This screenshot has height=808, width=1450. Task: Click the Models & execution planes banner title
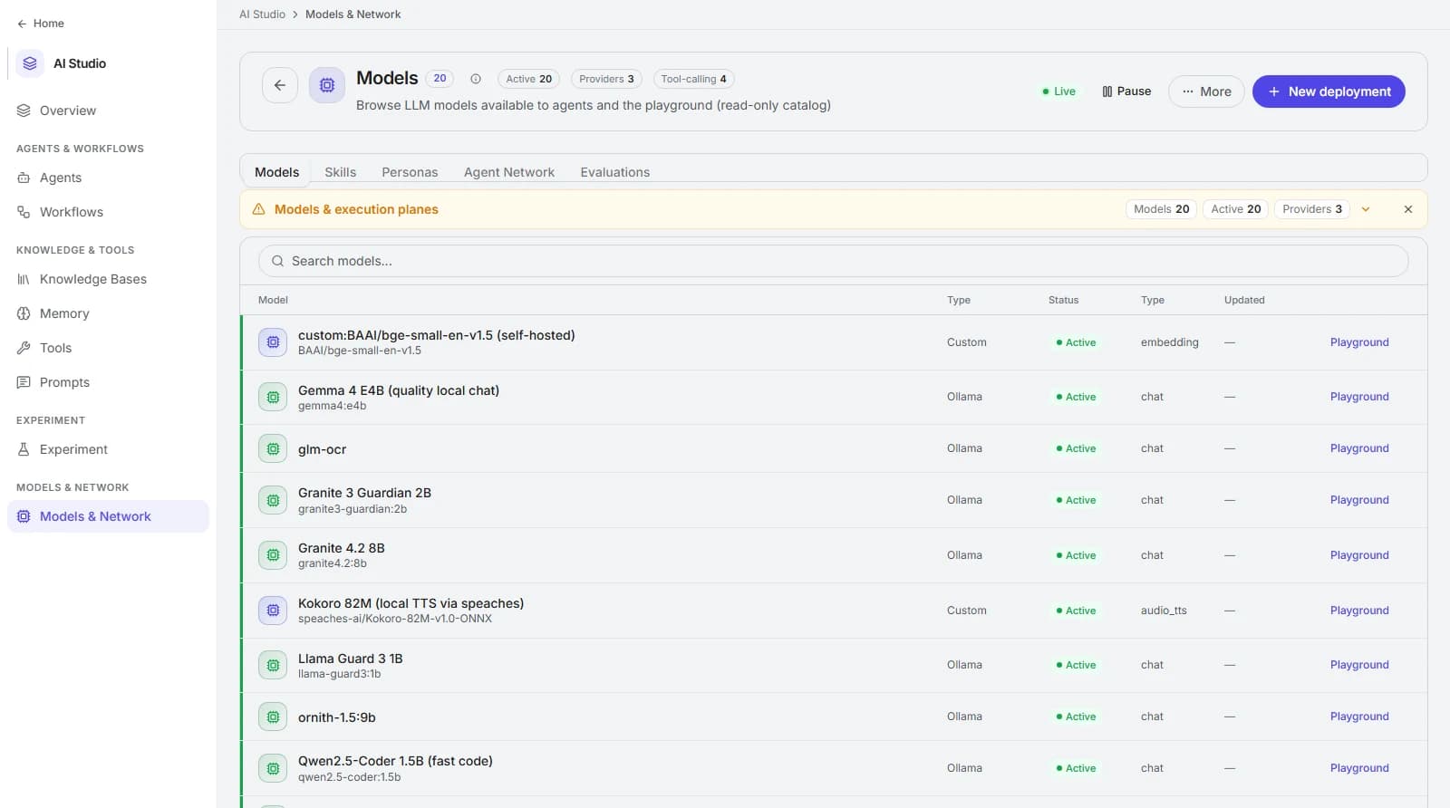(x=356, y=209)
